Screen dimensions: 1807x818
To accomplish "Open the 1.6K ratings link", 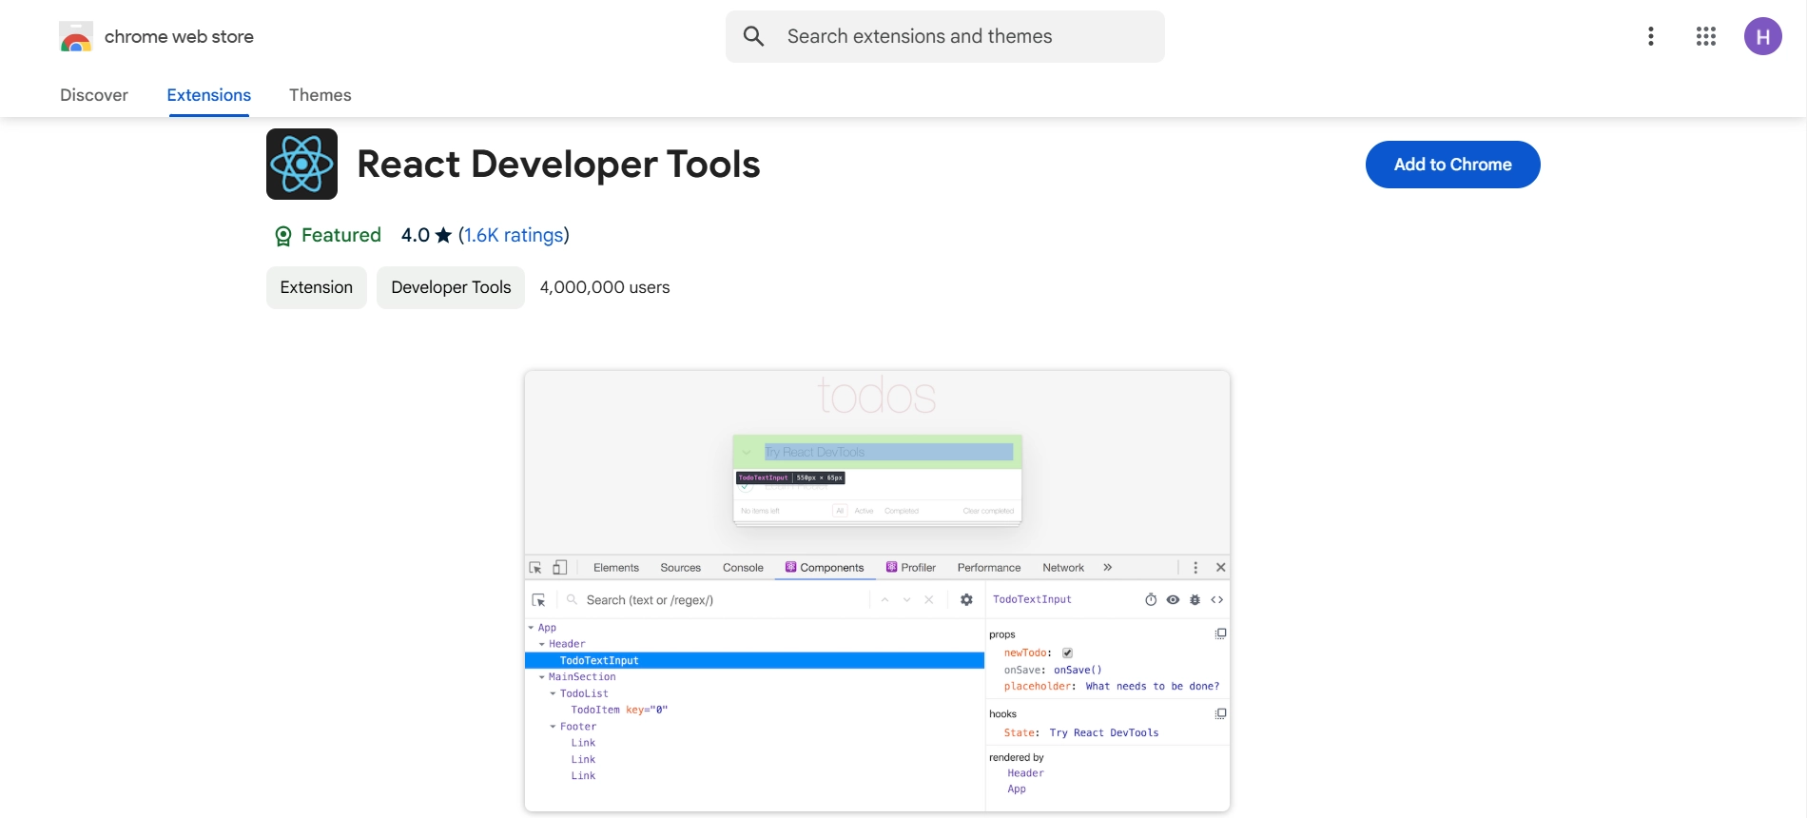I will click(515, 235).
